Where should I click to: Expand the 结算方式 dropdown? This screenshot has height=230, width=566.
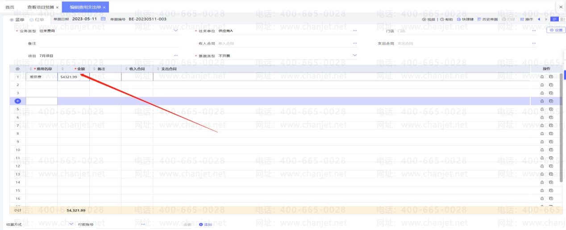click(71, 224)
